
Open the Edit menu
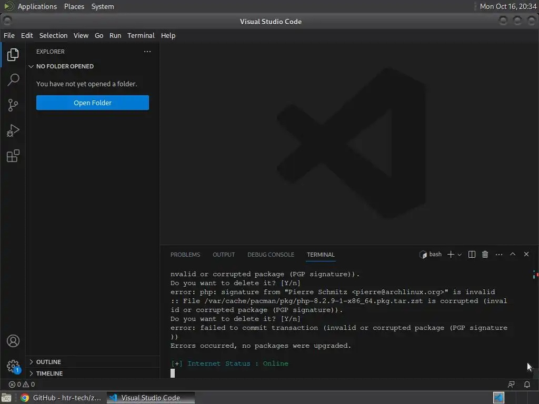click(x=27, y=35)
